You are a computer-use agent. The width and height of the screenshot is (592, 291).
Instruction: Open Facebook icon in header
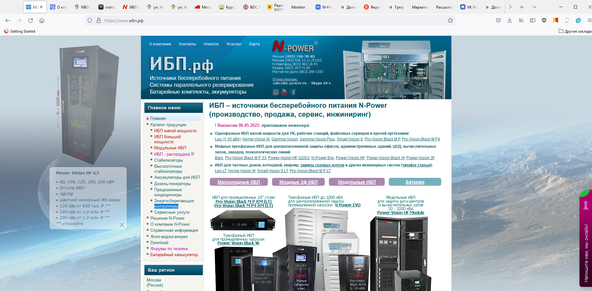293,92
